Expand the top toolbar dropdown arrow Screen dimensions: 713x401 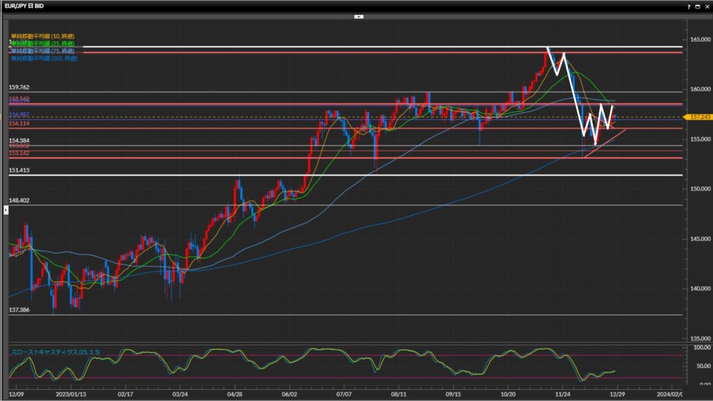pos(359,15)
